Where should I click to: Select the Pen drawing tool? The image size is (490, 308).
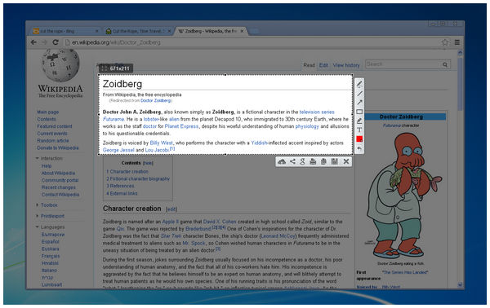[359, 84]
